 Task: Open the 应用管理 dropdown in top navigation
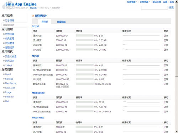[x=132, y=2]
